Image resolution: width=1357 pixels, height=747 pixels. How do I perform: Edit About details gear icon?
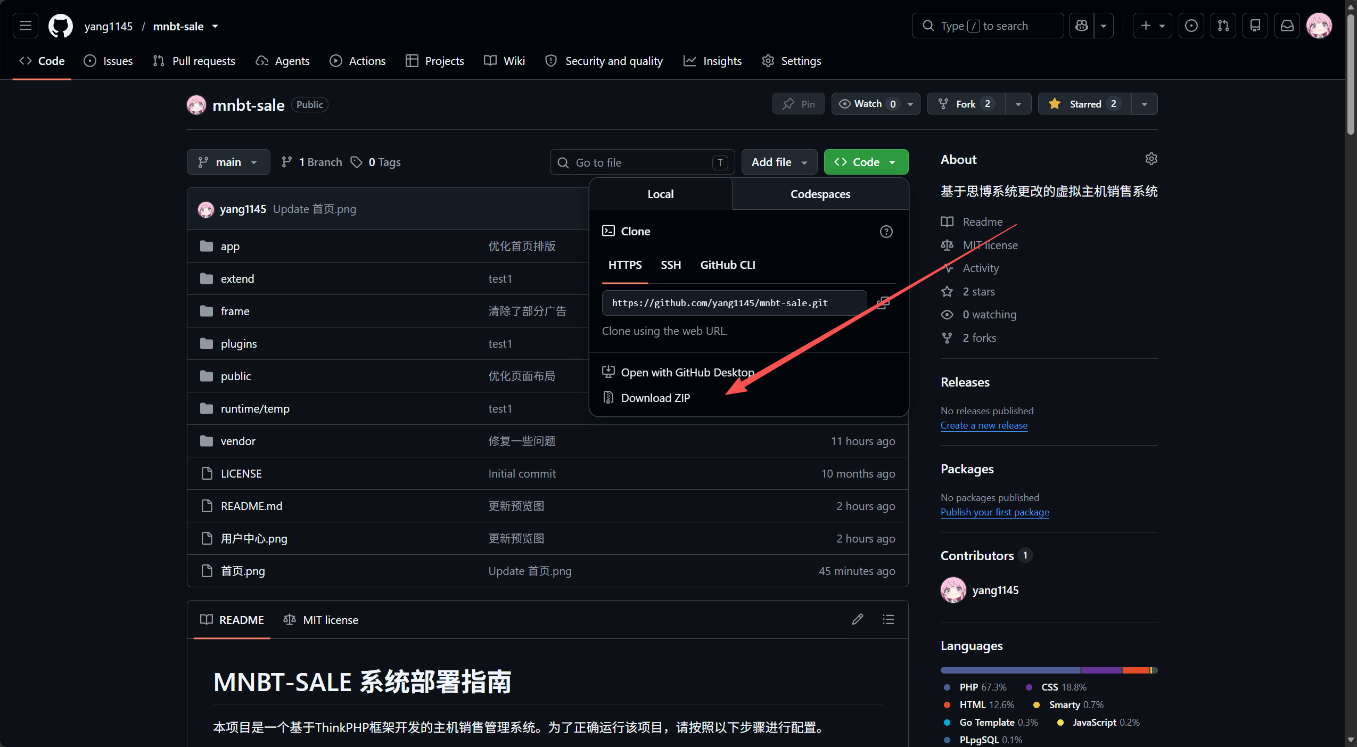(x=1152, y=159)
